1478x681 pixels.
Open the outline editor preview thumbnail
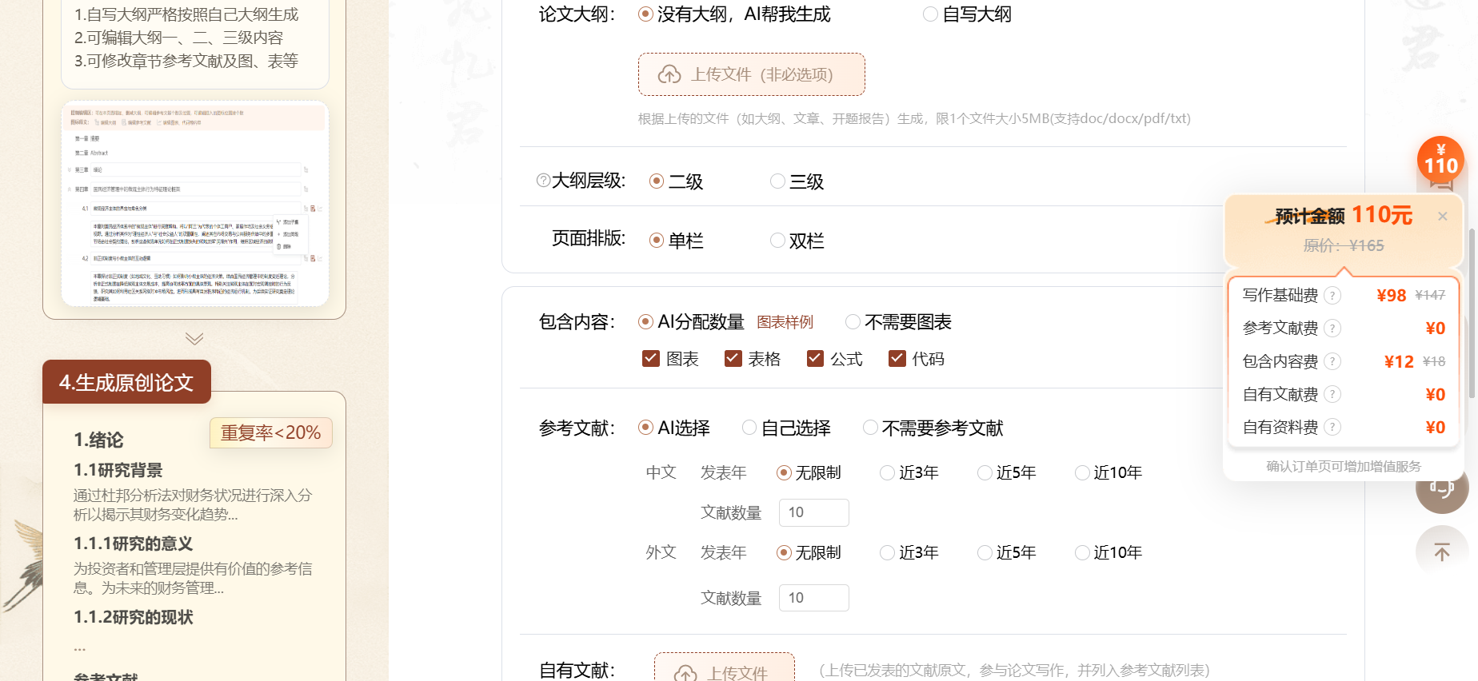pos(195,203)
